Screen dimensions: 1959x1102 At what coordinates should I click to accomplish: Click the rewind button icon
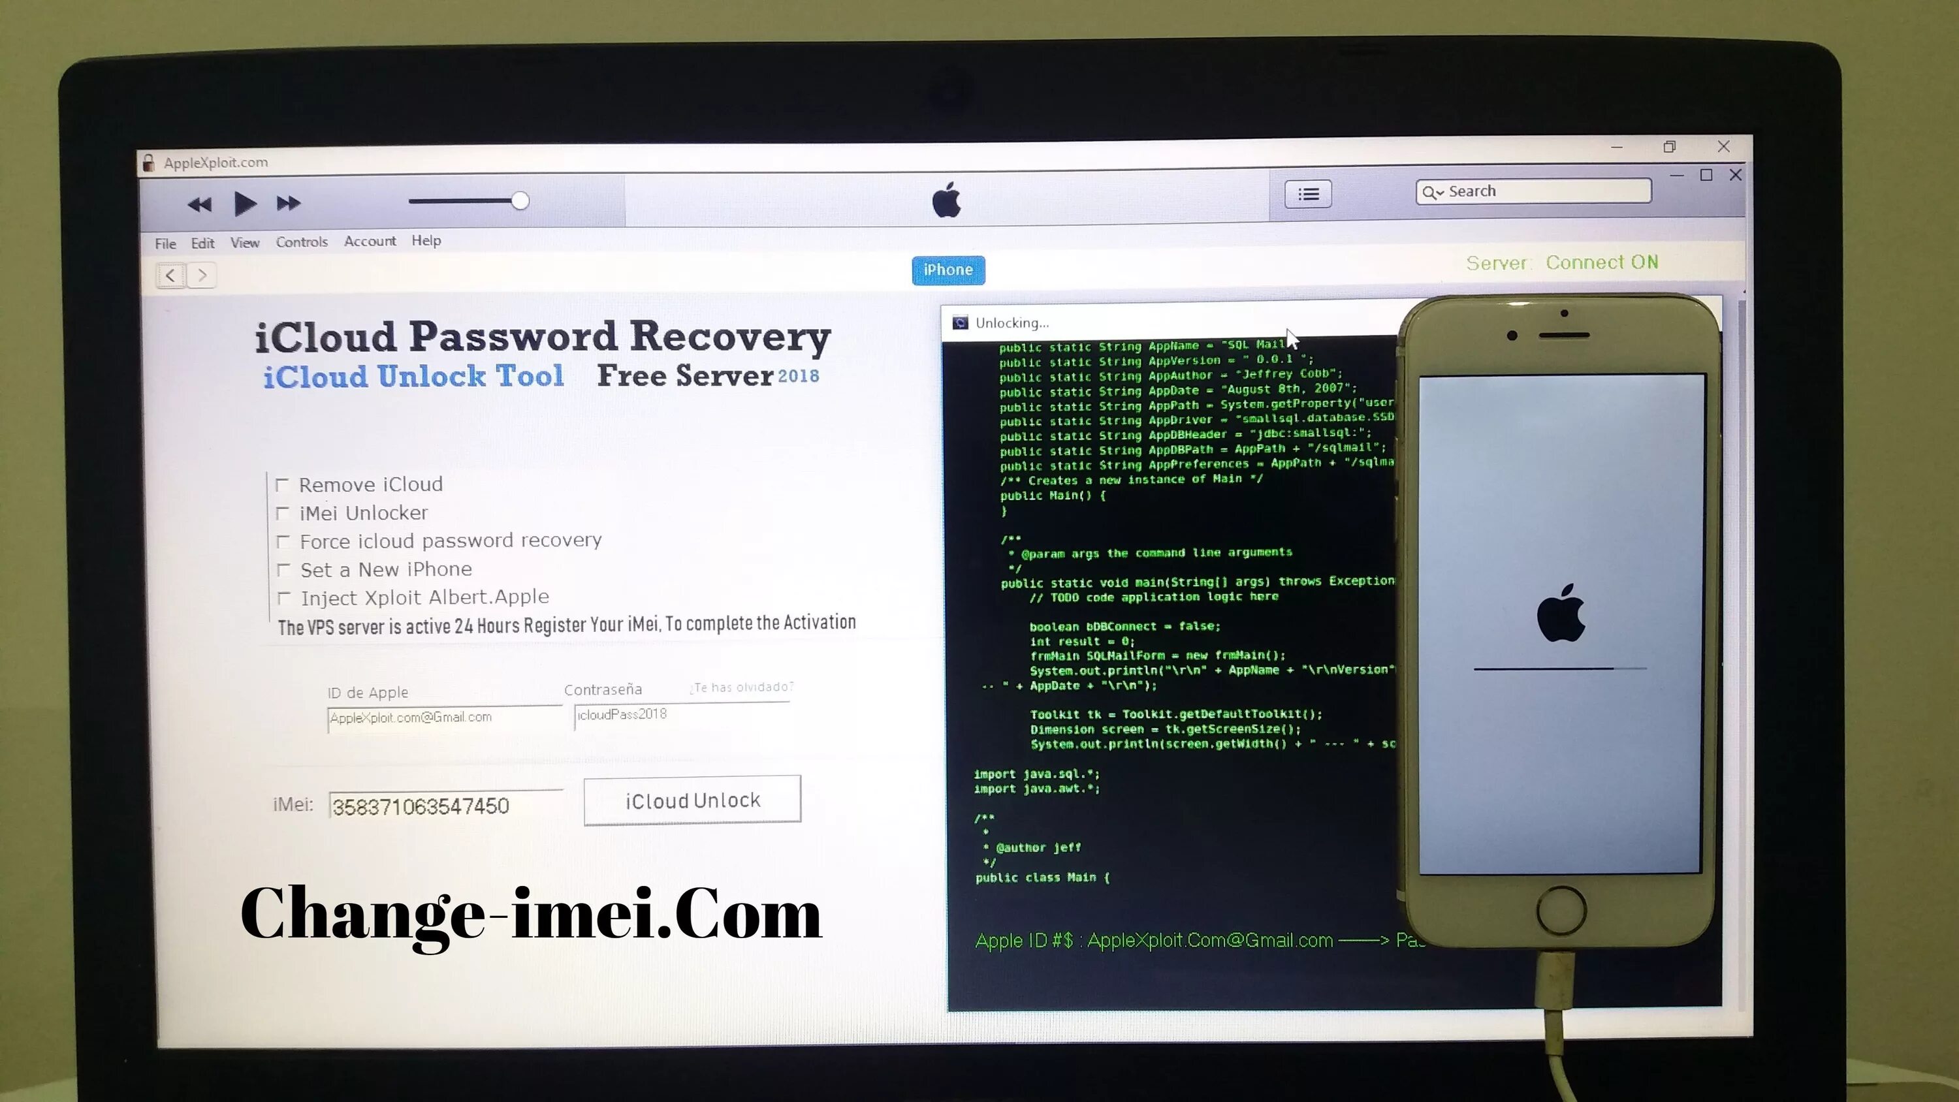[x=199, y=202]
